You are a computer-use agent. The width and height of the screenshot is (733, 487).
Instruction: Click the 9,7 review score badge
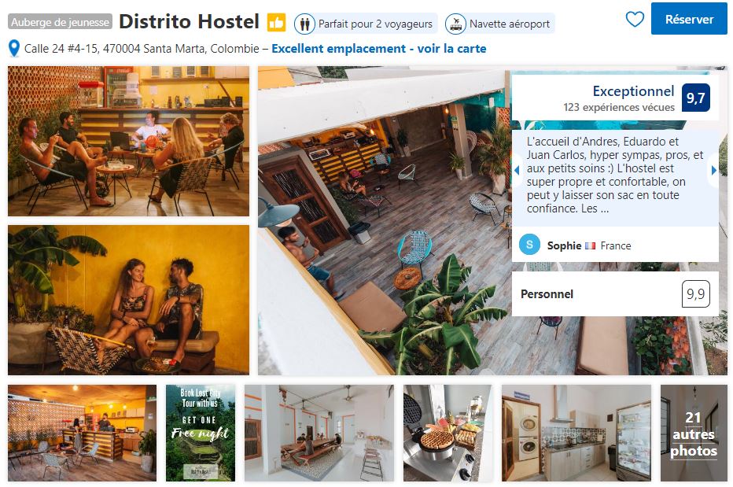[695, 98]
